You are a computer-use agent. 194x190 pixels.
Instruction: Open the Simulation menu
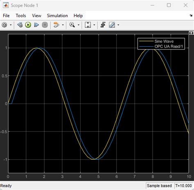point(57,16)
